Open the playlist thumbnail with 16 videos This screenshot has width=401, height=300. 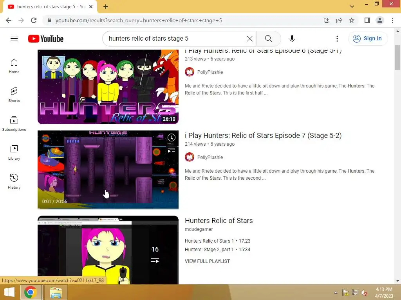pos(108,250)
